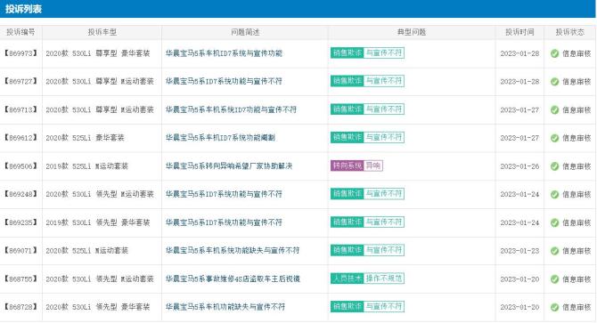The height and width of the screenshot is (323, 597).
Task: Click 投诉列表 title in blue bar
Action: click(x=23, y=9)
